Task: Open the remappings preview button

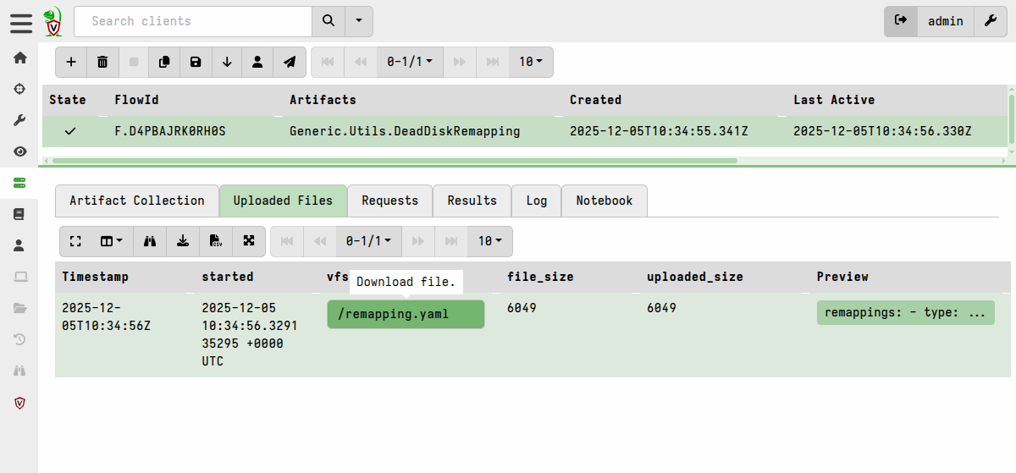Action: (x=904, y=312)
